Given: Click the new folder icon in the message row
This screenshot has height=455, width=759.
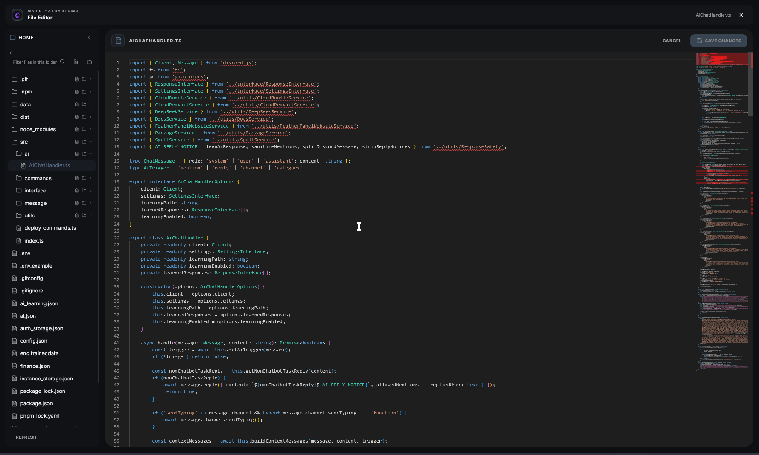Looking at the screenshot, I should tap(84, 203).
